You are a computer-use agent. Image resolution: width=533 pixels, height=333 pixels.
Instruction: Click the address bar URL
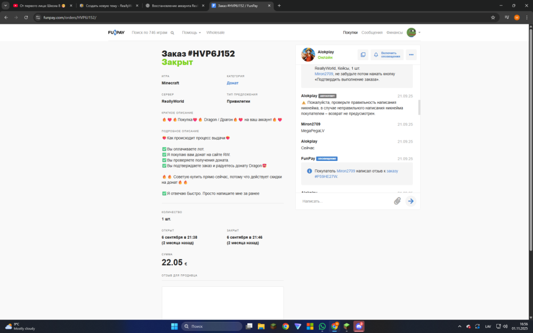70,18
